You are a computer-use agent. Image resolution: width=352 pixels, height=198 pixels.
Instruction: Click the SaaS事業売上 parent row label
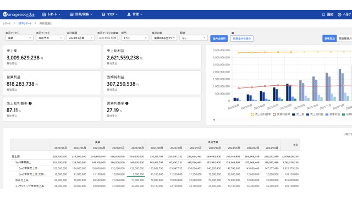[x=23, y=162]
